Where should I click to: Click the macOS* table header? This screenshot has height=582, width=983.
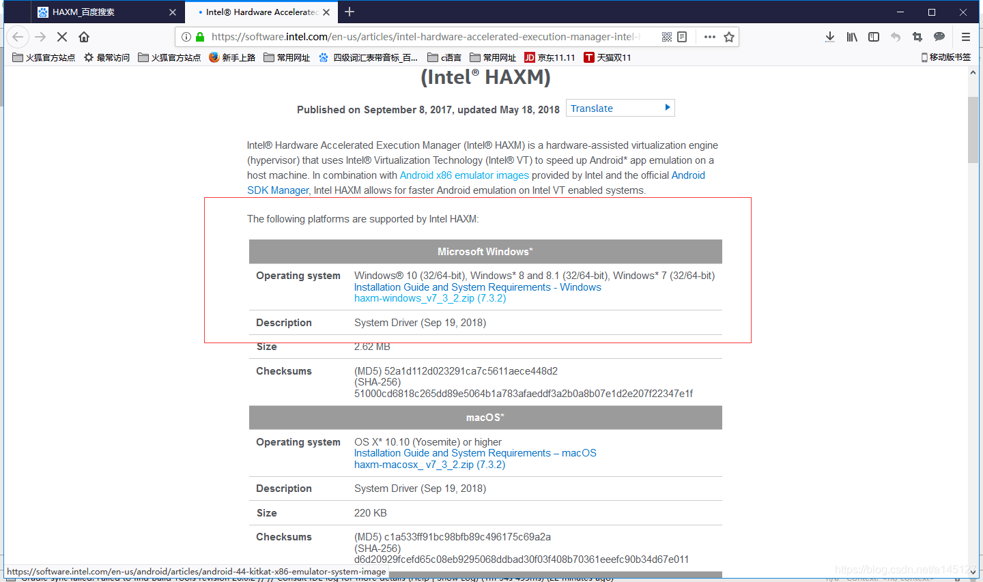point(485,418)
